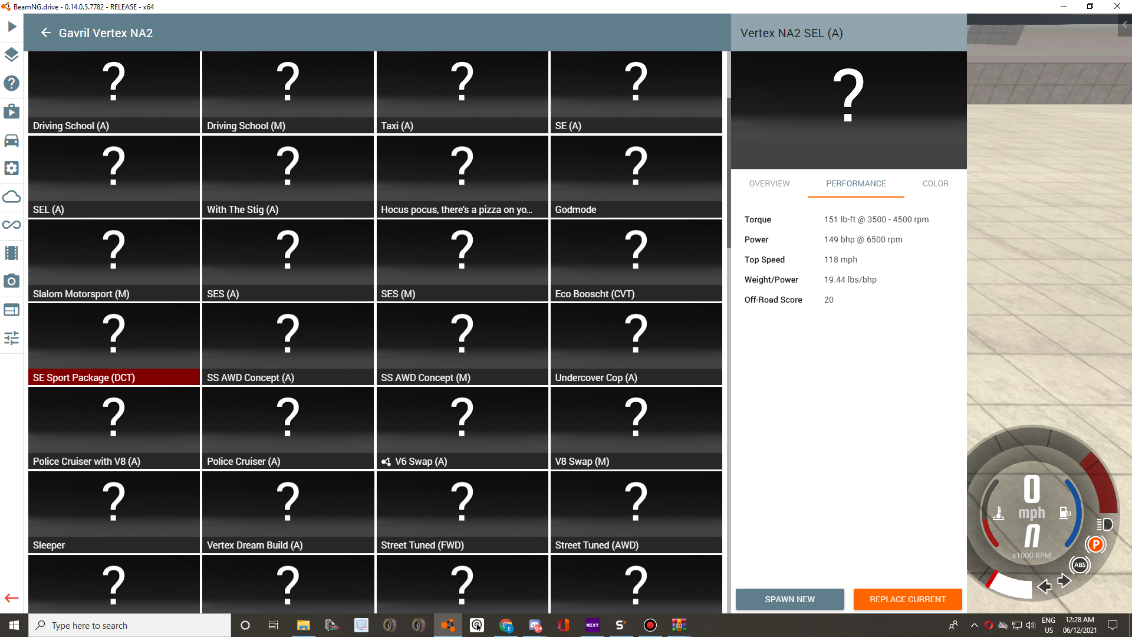Select the Driving School (M) configuration
Screen dimensions: 1132x637
coord(288,92)
